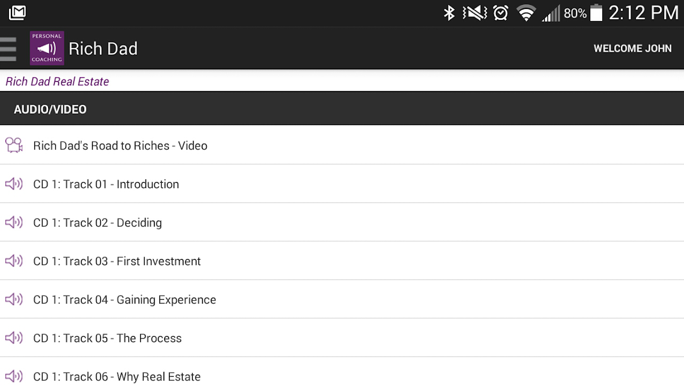This screenshot has height=385, width=684.
Task: Play CD 1: Track 05 - The Process
Action: 342,337
